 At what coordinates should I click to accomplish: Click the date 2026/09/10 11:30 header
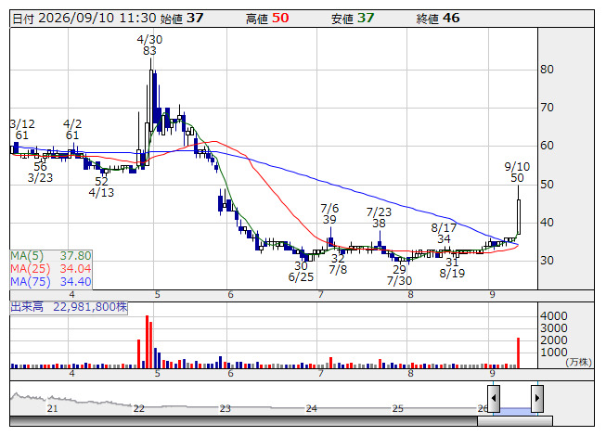(x=84, y=19)
